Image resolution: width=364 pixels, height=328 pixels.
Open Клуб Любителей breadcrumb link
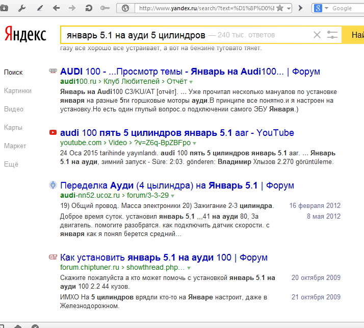(x=132, y=81)
